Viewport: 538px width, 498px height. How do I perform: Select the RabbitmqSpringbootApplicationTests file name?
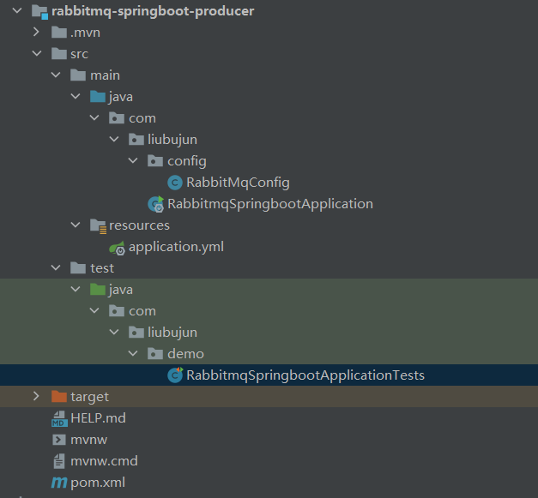(x=305, y=375)
